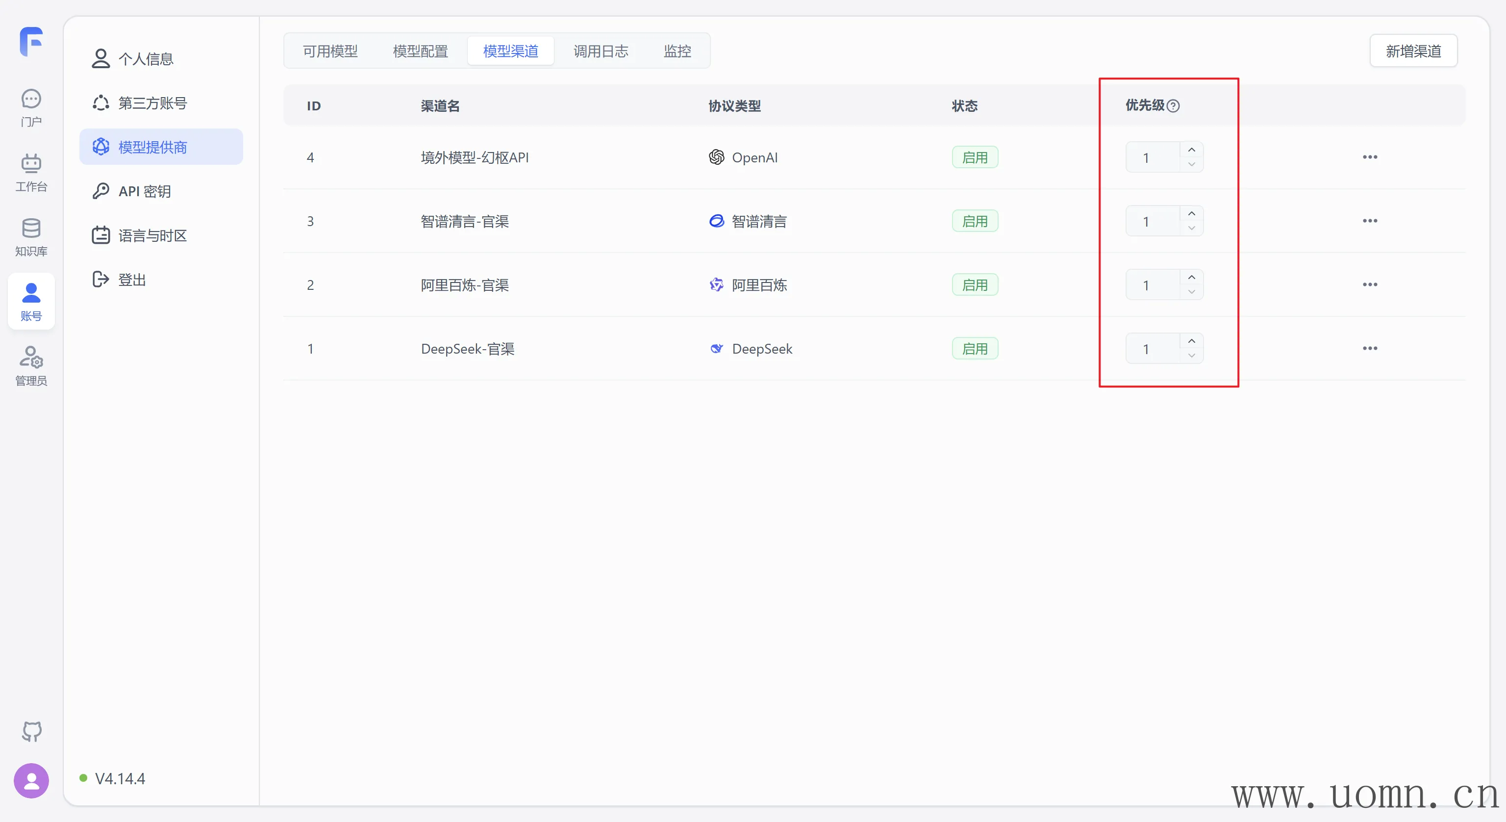Click the purple user avatar
Image resolution: width=1506 pixels, height=822 pixels.
[31, 780]
